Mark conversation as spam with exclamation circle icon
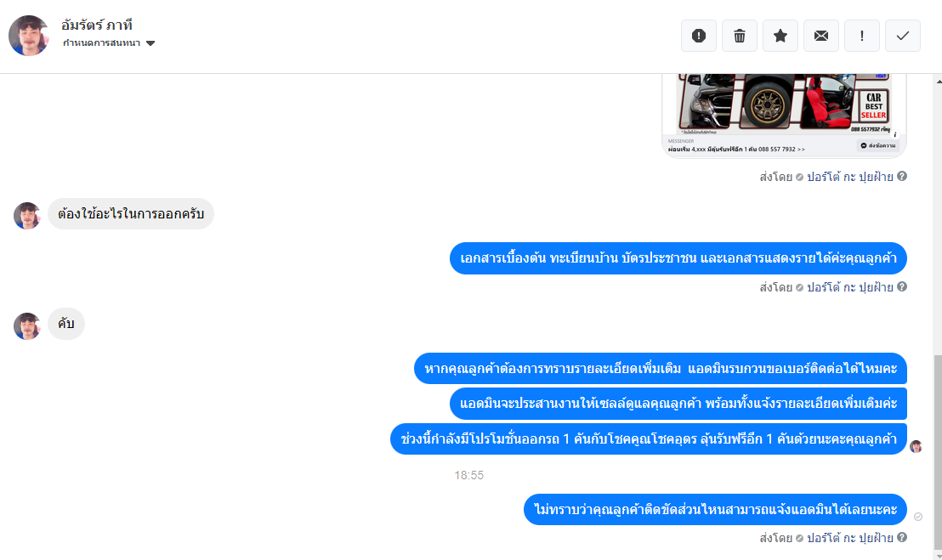The height and width of the screenshot is (560, 942). [699, 36]
